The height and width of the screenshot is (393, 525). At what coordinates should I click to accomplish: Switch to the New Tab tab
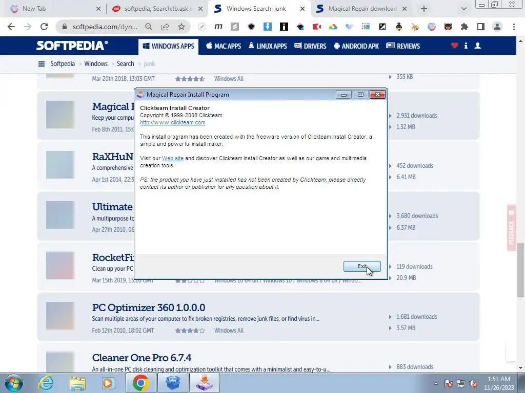tap(53, 9)
